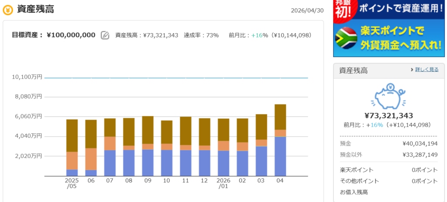
Task: Click the 10,100万円 target line on chart
Action: point(175,78)
